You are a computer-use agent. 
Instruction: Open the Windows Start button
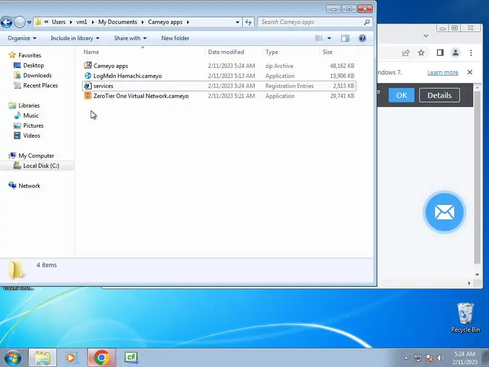pyautogui.click(x=12, y=357)
